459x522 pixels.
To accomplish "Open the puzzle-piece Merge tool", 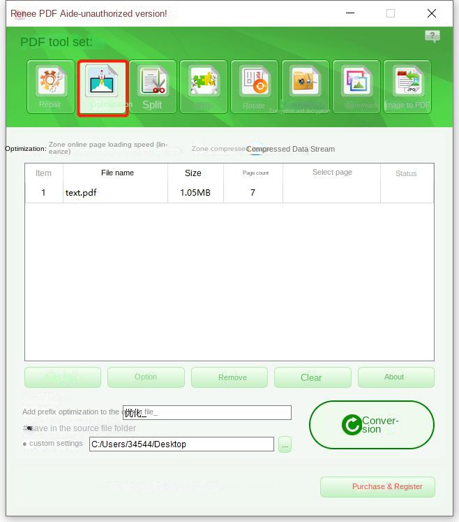I will tap(203, 87).
